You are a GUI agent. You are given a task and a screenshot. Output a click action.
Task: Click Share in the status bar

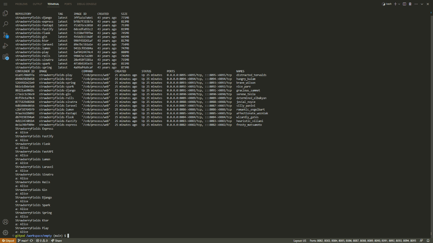[x=57, y=241]
